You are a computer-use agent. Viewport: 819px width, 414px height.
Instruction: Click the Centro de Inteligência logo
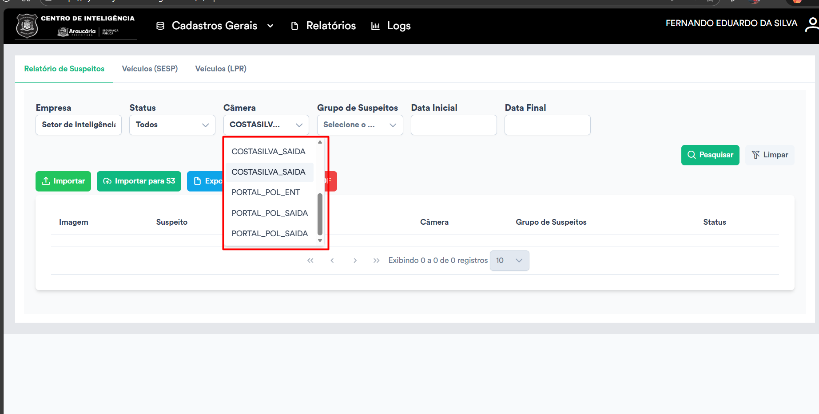point(76,26)
